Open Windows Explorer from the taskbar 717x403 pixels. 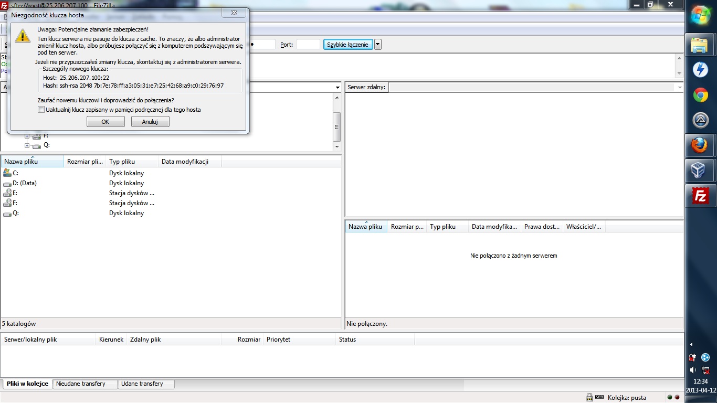[x=700, y=45]
